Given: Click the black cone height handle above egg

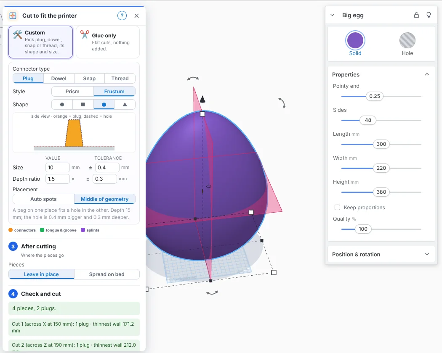Looking at the screenshot, I should (x=202, y=99).
